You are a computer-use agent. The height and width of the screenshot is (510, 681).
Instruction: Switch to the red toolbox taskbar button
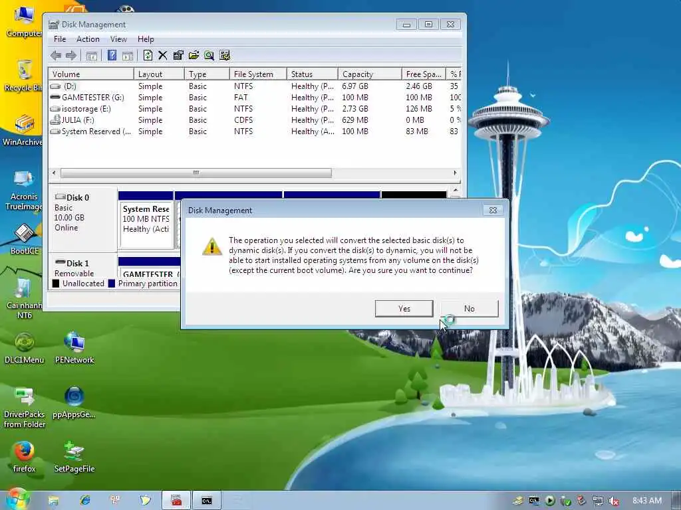click(176, 501)
